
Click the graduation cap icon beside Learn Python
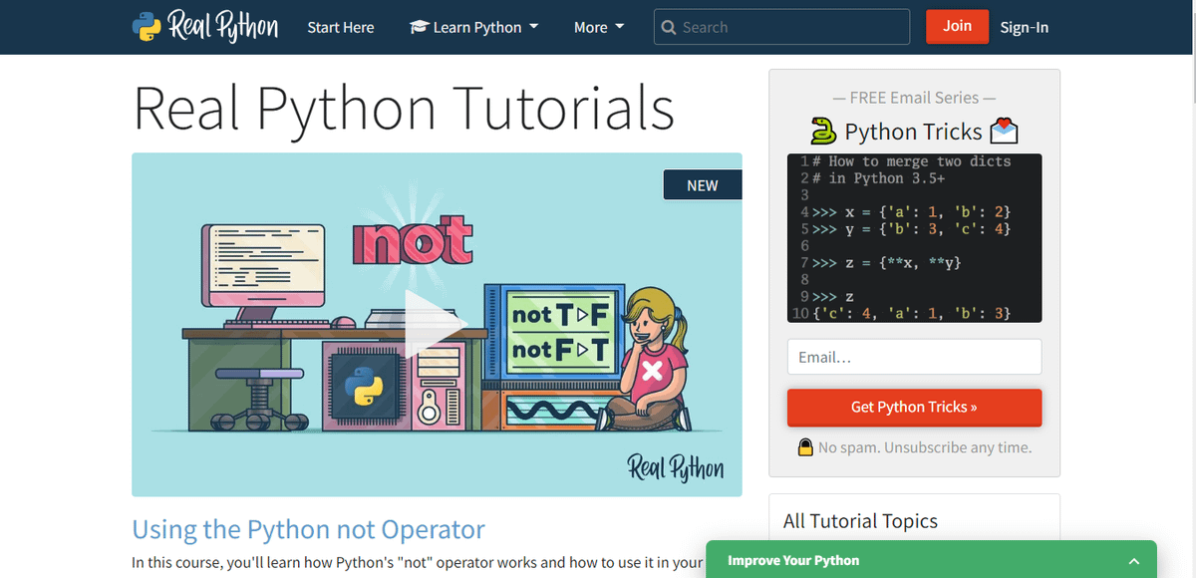tap(419, 27)
